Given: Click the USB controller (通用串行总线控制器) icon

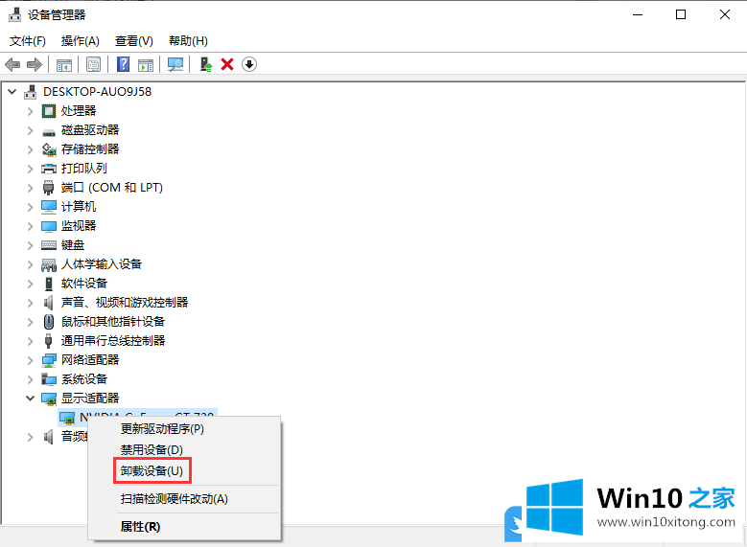Looking at the screenshot, I should pyautogui.click(x=49, y=341).
